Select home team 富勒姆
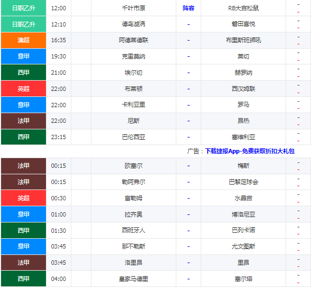Image resolution: width=311 pixels, height=288 pixels. [134, 198]
